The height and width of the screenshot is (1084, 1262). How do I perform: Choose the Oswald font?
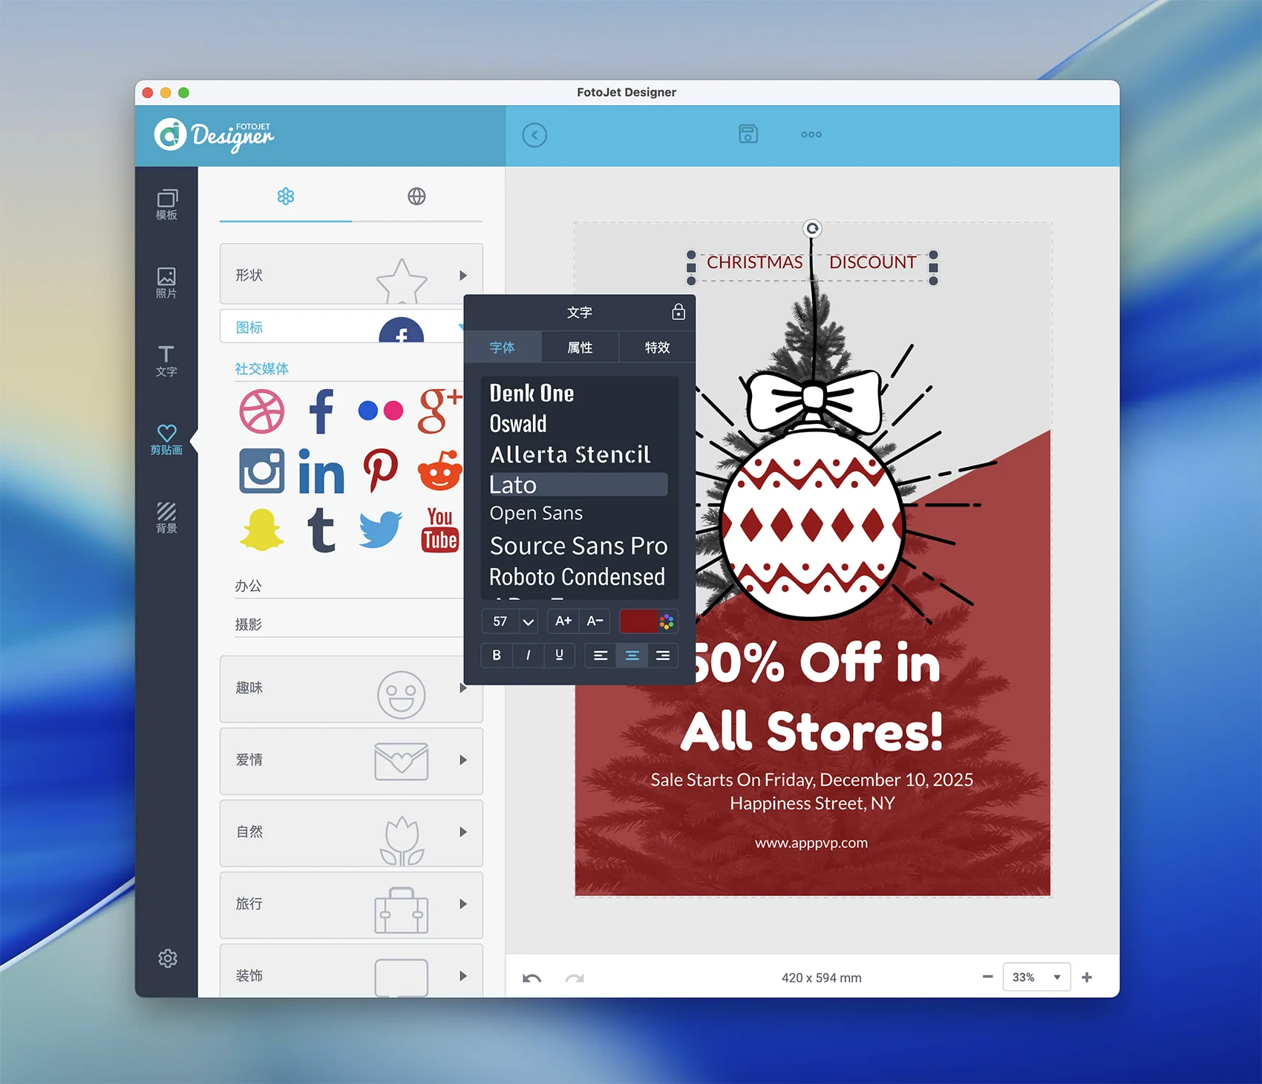(518, 424)
